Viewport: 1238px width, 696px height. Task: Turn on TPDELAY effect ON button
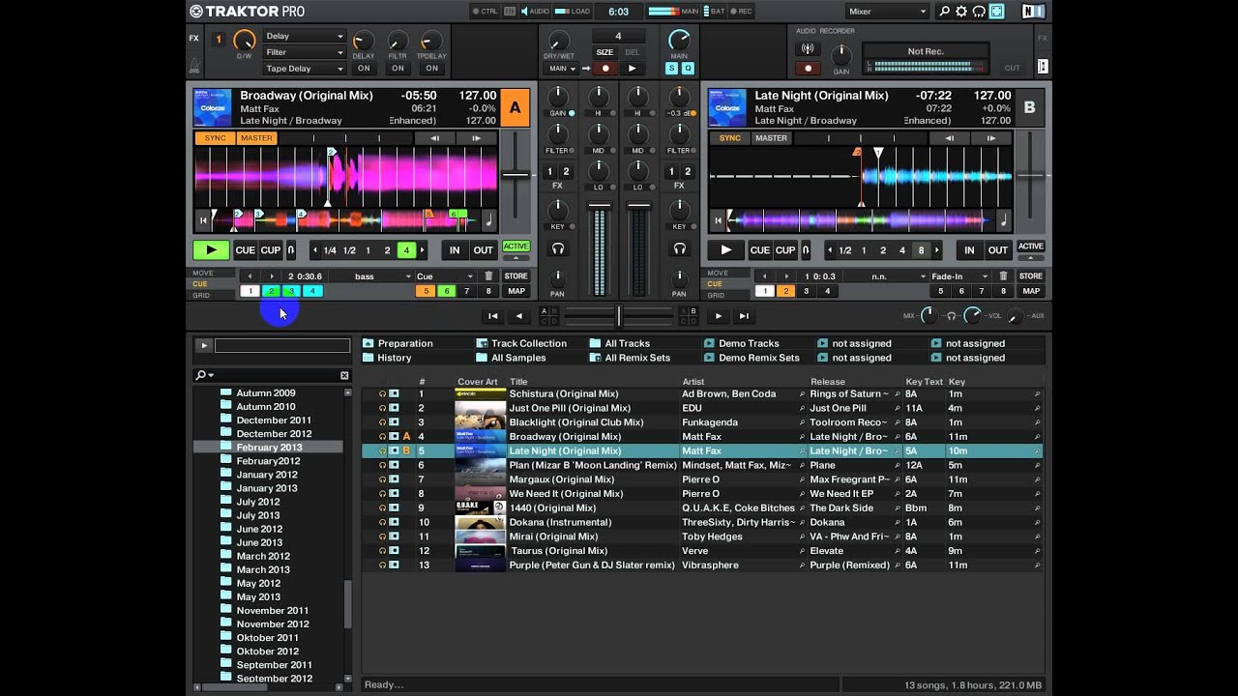click(431, 69)
